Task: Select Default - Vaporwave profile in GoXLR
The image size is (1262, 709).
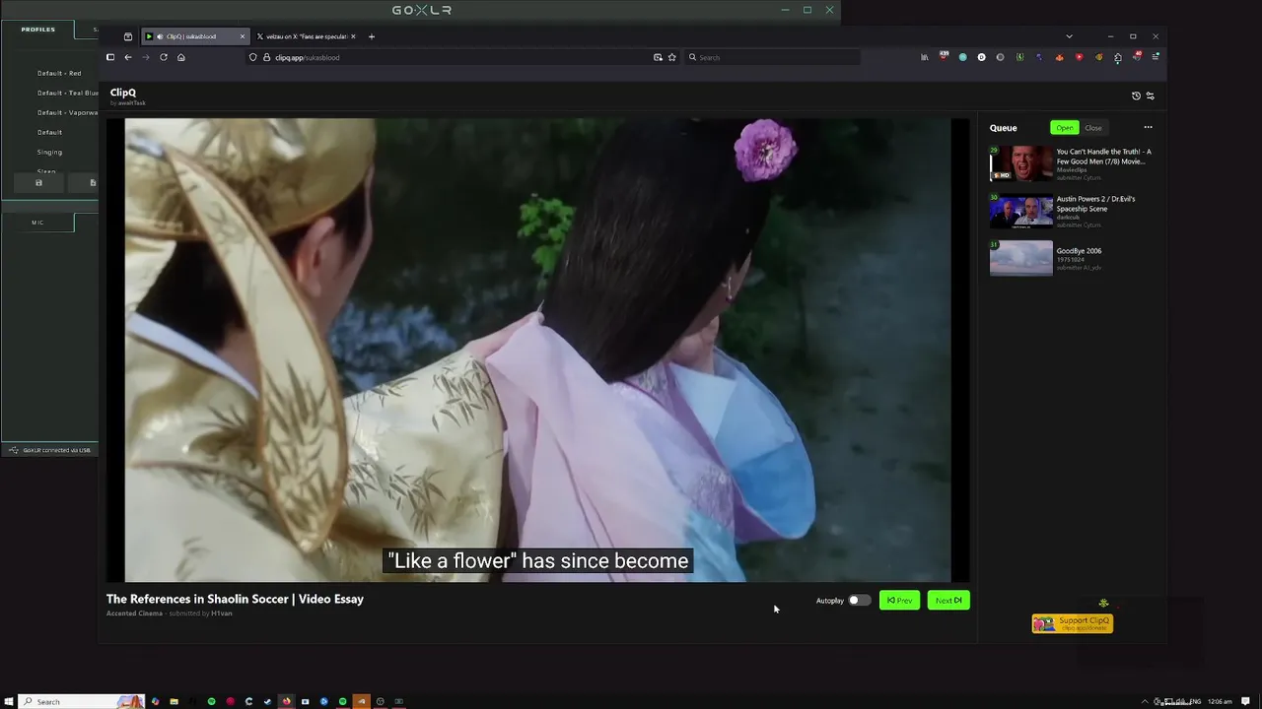Action: tap(67, 112)
